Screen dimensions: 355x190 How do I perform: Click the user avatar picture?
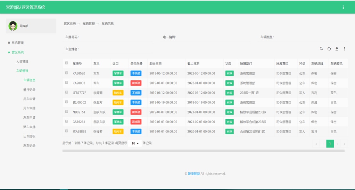pyautogui.click(x=13, y=26)
